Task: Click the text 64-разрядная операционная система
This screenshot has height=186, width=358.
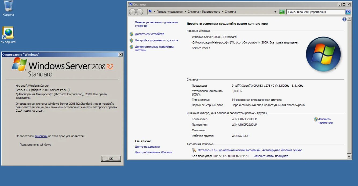Action: [257, 100]
